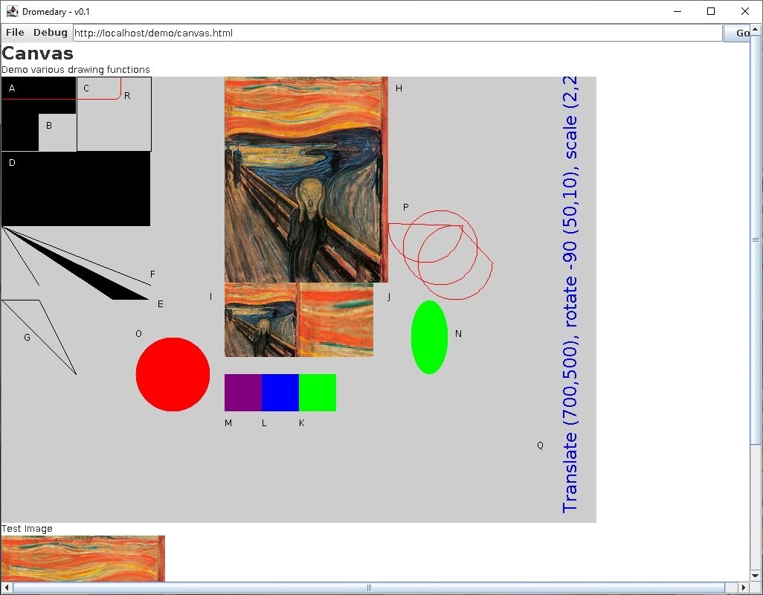The height and width of the screenshot is (595, 763).
Task: Open the File menu
Action: (x=15, y=33)
